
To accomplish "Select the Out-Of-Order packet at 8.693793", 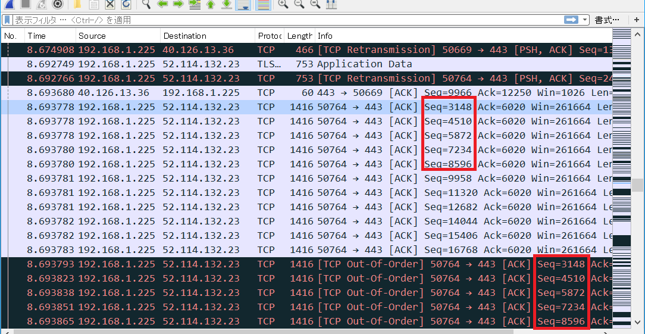I will click(x=306, y=264).
